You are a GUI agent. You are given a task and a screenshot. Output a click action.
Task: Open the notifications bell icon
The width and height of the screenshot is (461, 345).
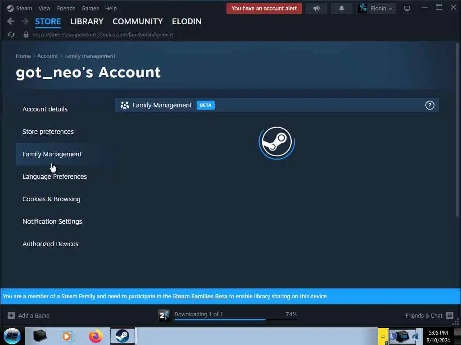pyautogui.click(x=341, y=8)
